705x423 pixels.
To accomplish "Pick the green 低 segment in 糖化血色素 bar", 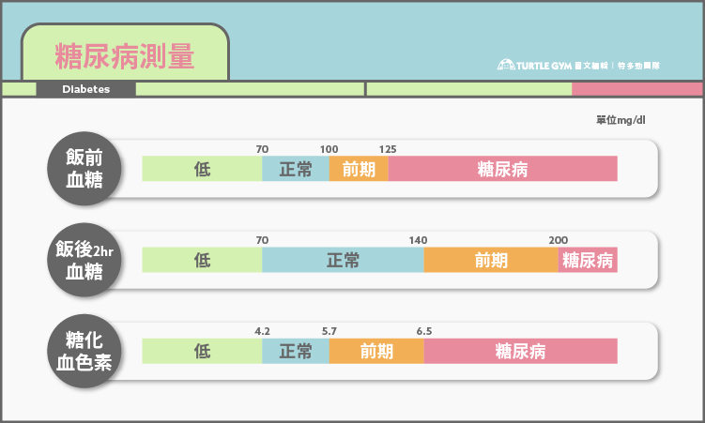I will (x=202, y=351).
